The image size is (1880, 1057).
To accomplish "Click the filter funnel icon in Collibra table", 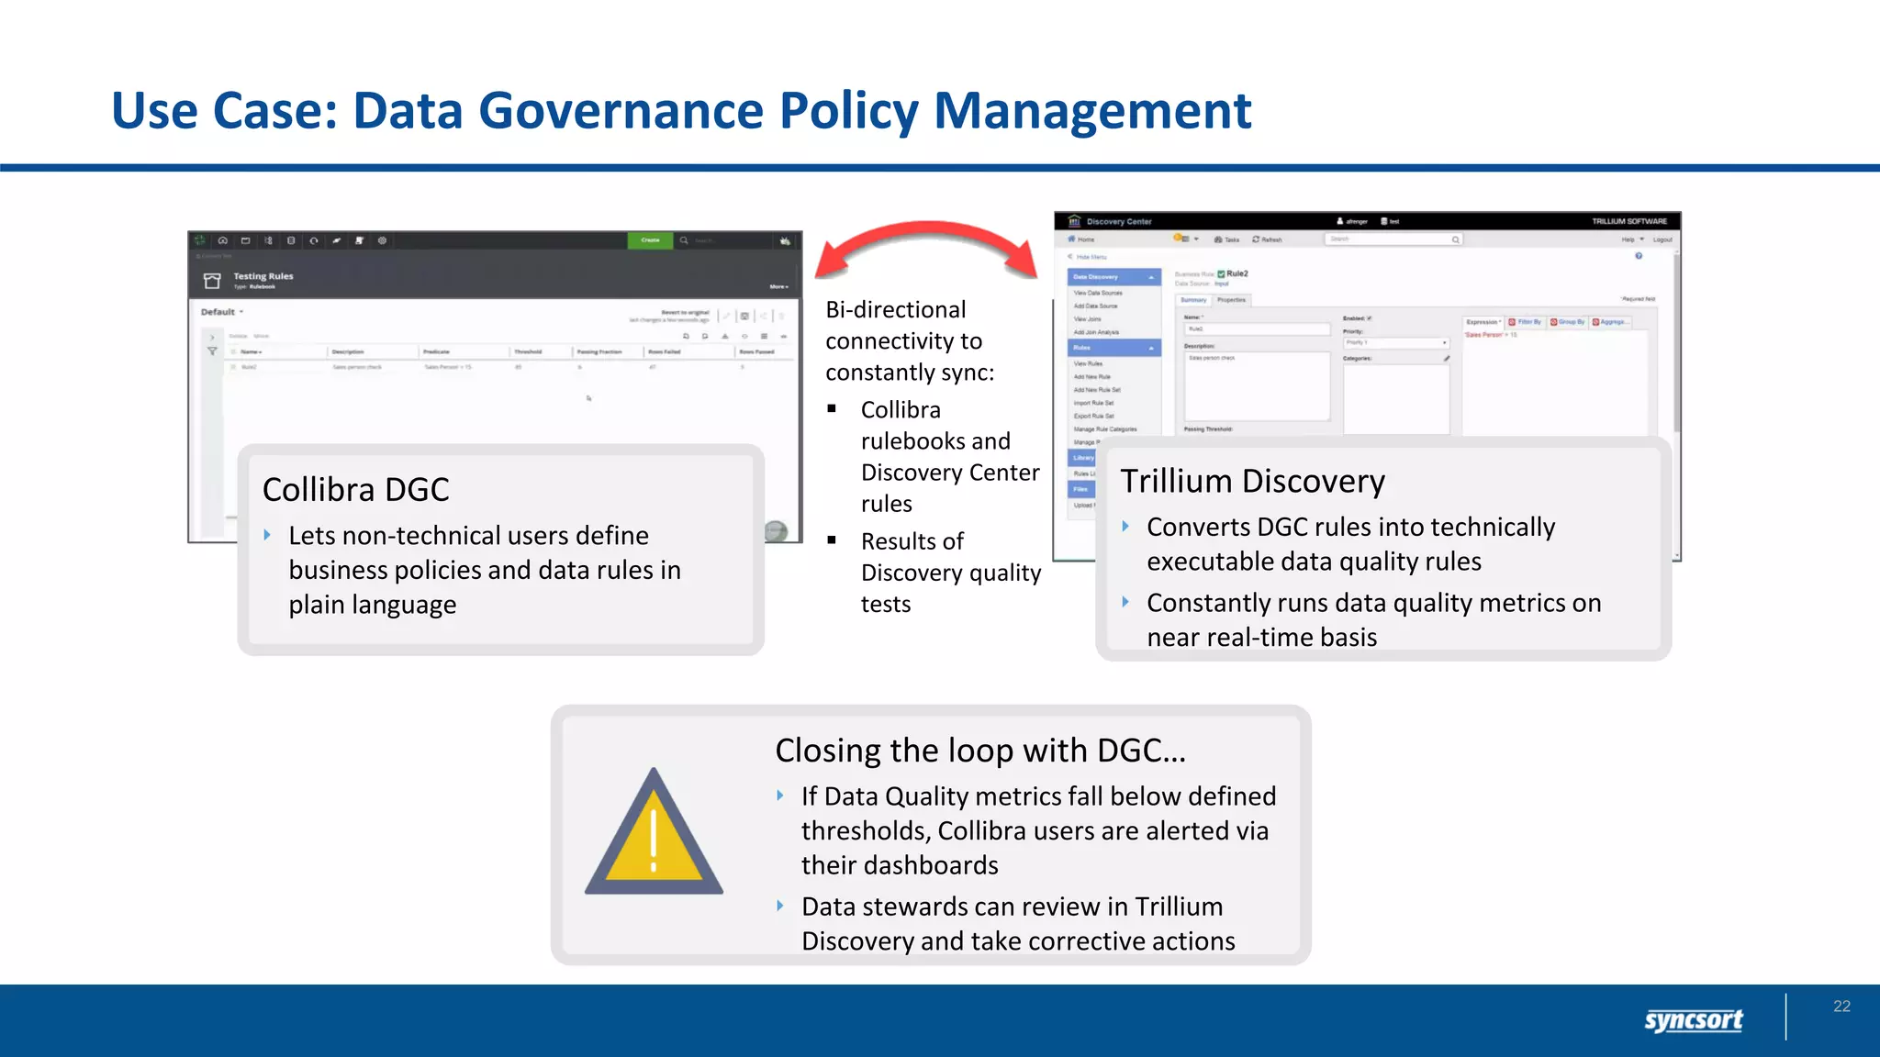I will [x=212, y=351].
